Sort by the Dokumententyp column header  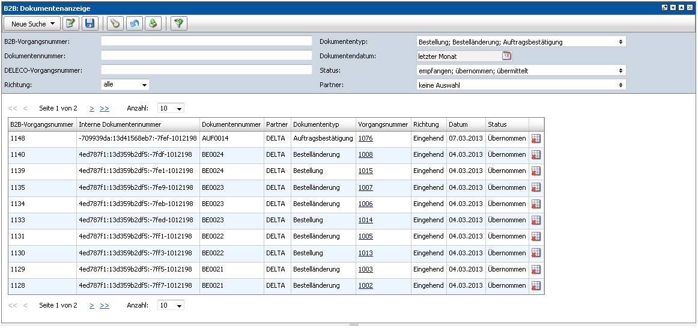click(316, 124)
